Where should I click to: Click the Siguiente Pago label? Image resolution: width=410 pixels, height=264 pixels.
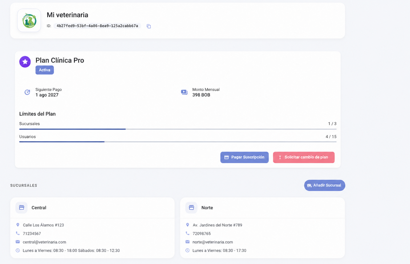[49, 89]
